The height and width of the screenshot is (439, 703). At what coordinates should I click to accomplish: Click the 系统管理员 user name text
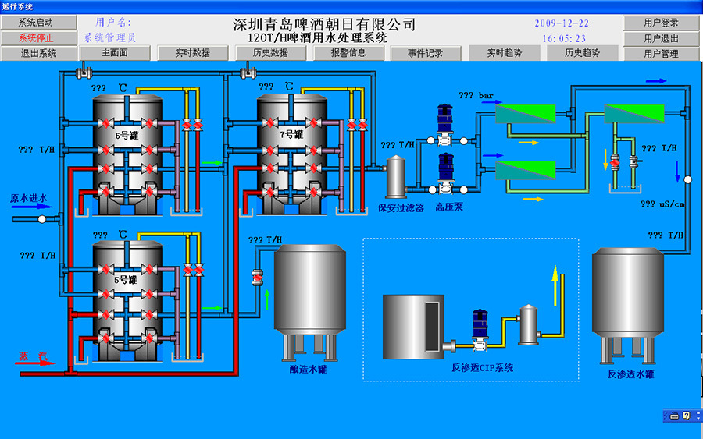pos(110,37)
